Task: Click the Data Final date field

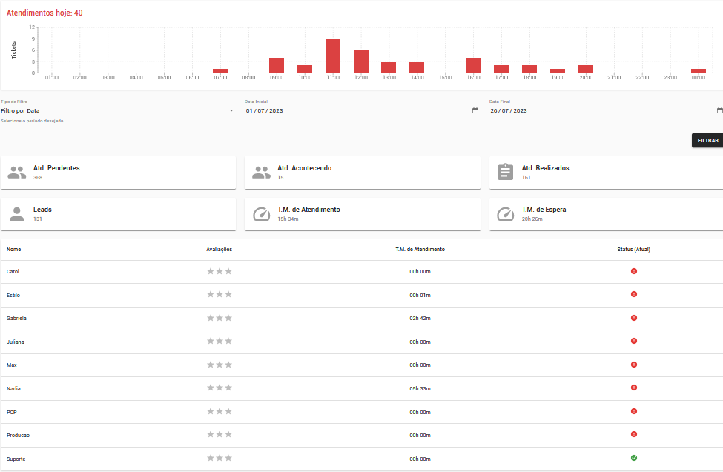Action: pyautogui.click(x=606, y=110)
